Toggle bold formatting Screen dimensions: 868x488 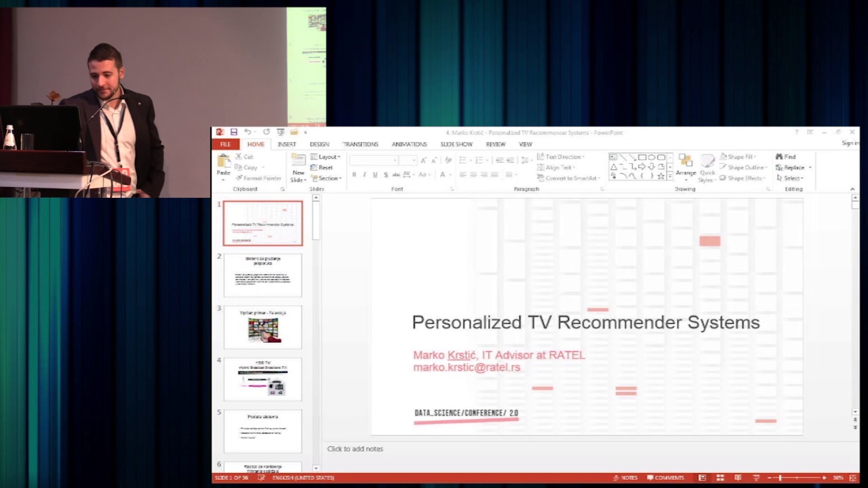click(354, 175)
